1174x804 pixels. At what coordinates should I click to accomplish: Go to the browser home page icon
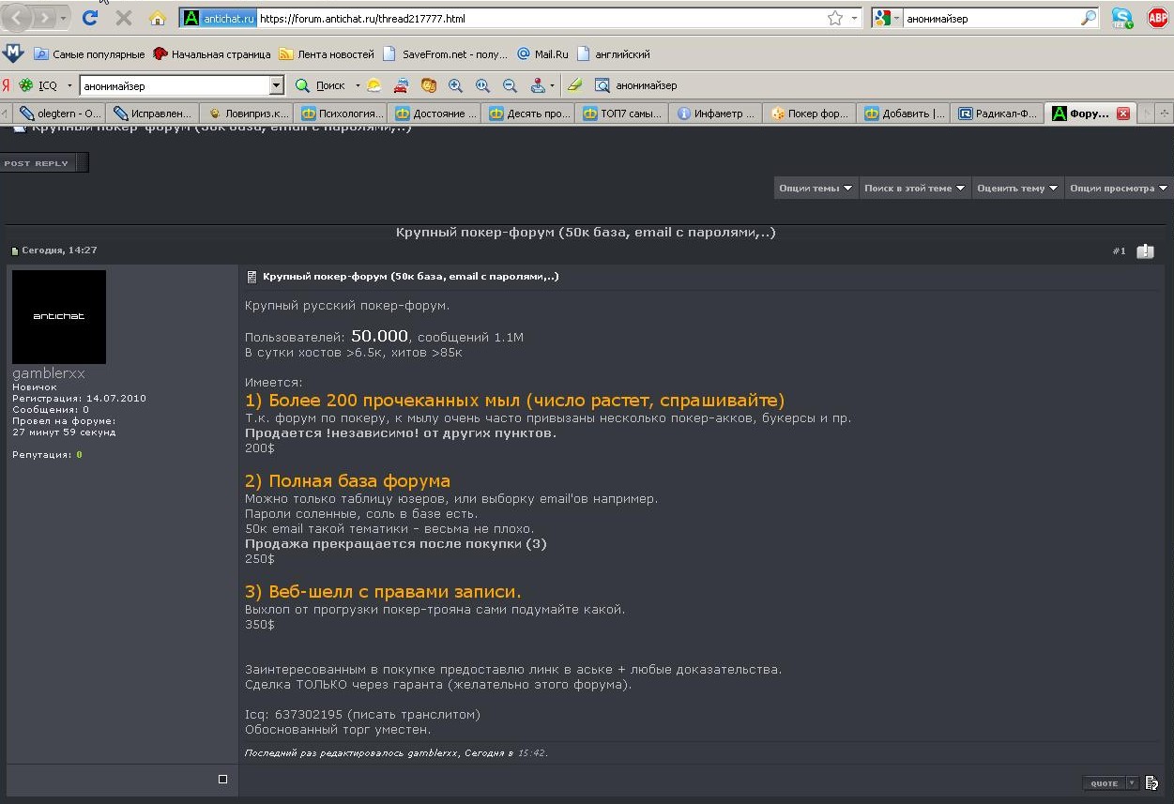click(158, 18)
